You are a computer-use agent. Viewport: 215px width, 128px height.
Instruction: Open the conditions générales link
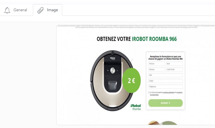point(168,93)
